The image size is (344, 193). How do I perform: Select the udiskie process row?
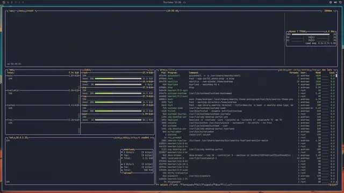pyautogui.click(x=247, y=123)
